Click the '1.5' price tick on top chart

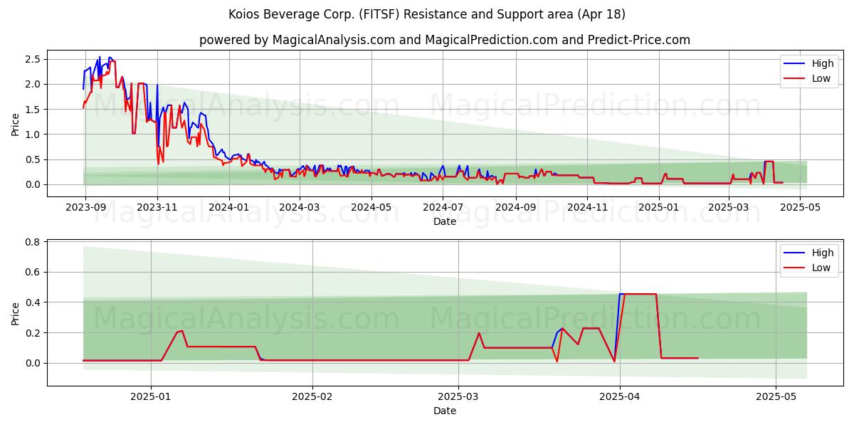pyautogui.click(x=34, y=109)
